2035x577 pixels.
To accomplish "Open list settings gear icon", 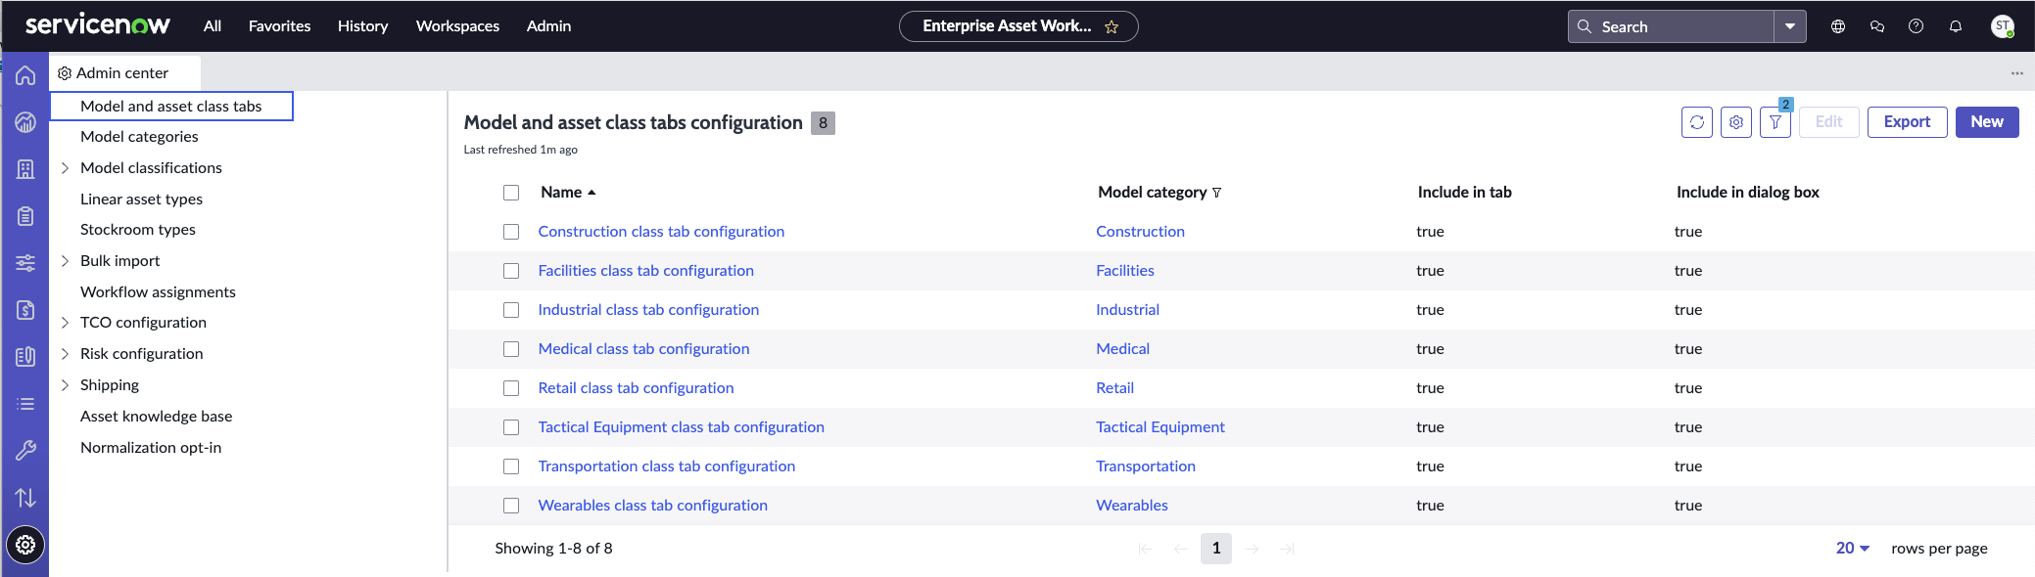I will click(1736, 122).
